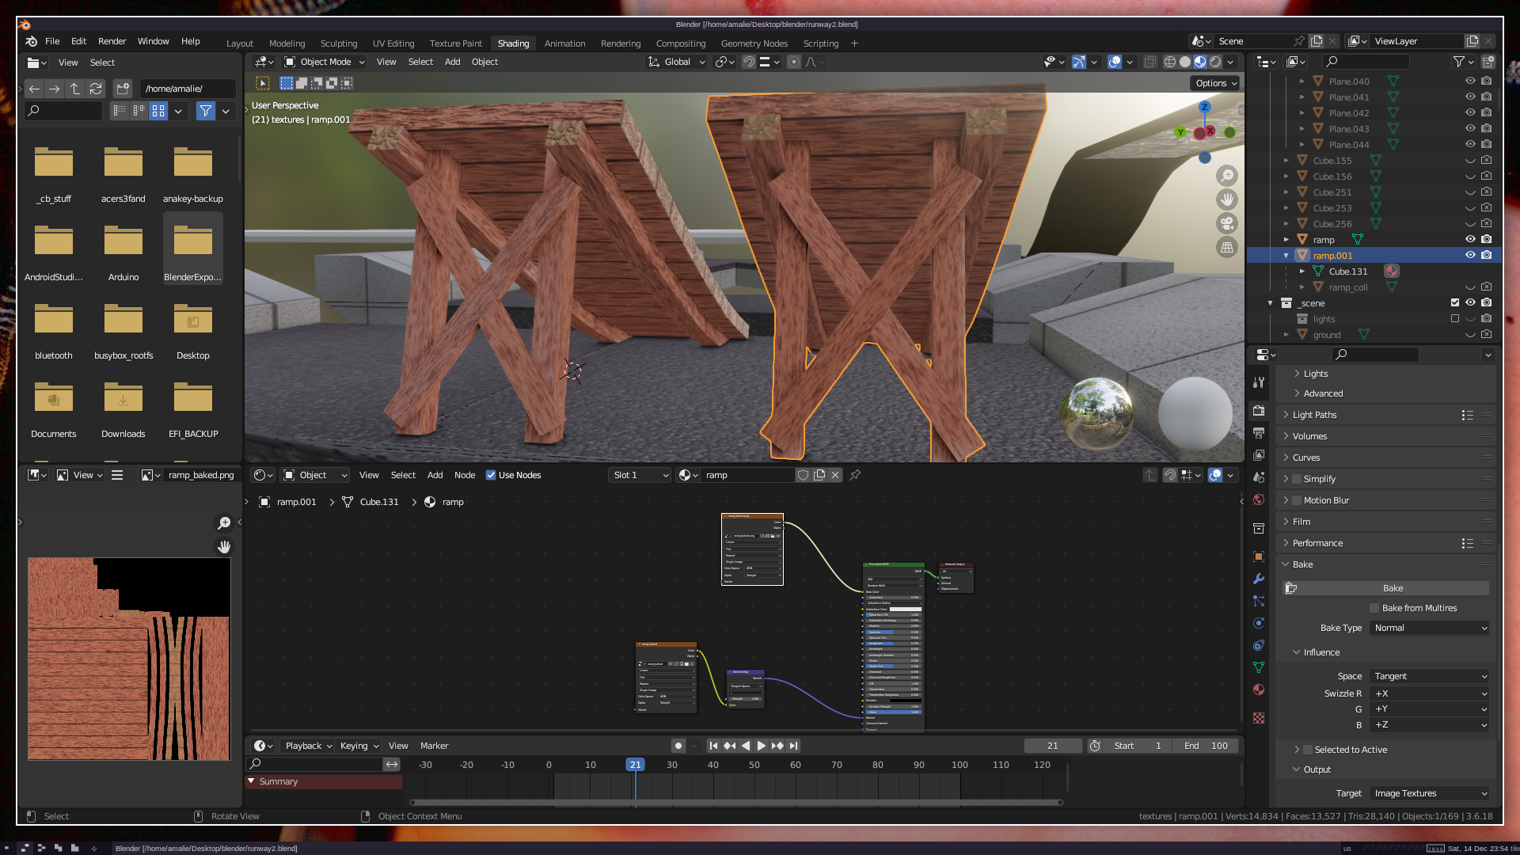This screenshot has width=1520, height=855.
Task: Hide ramp.001 with its eye icon
Action: pos(1470,255)
